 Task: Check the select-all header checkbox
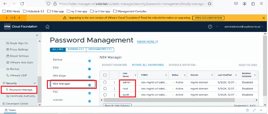[105, 75]
